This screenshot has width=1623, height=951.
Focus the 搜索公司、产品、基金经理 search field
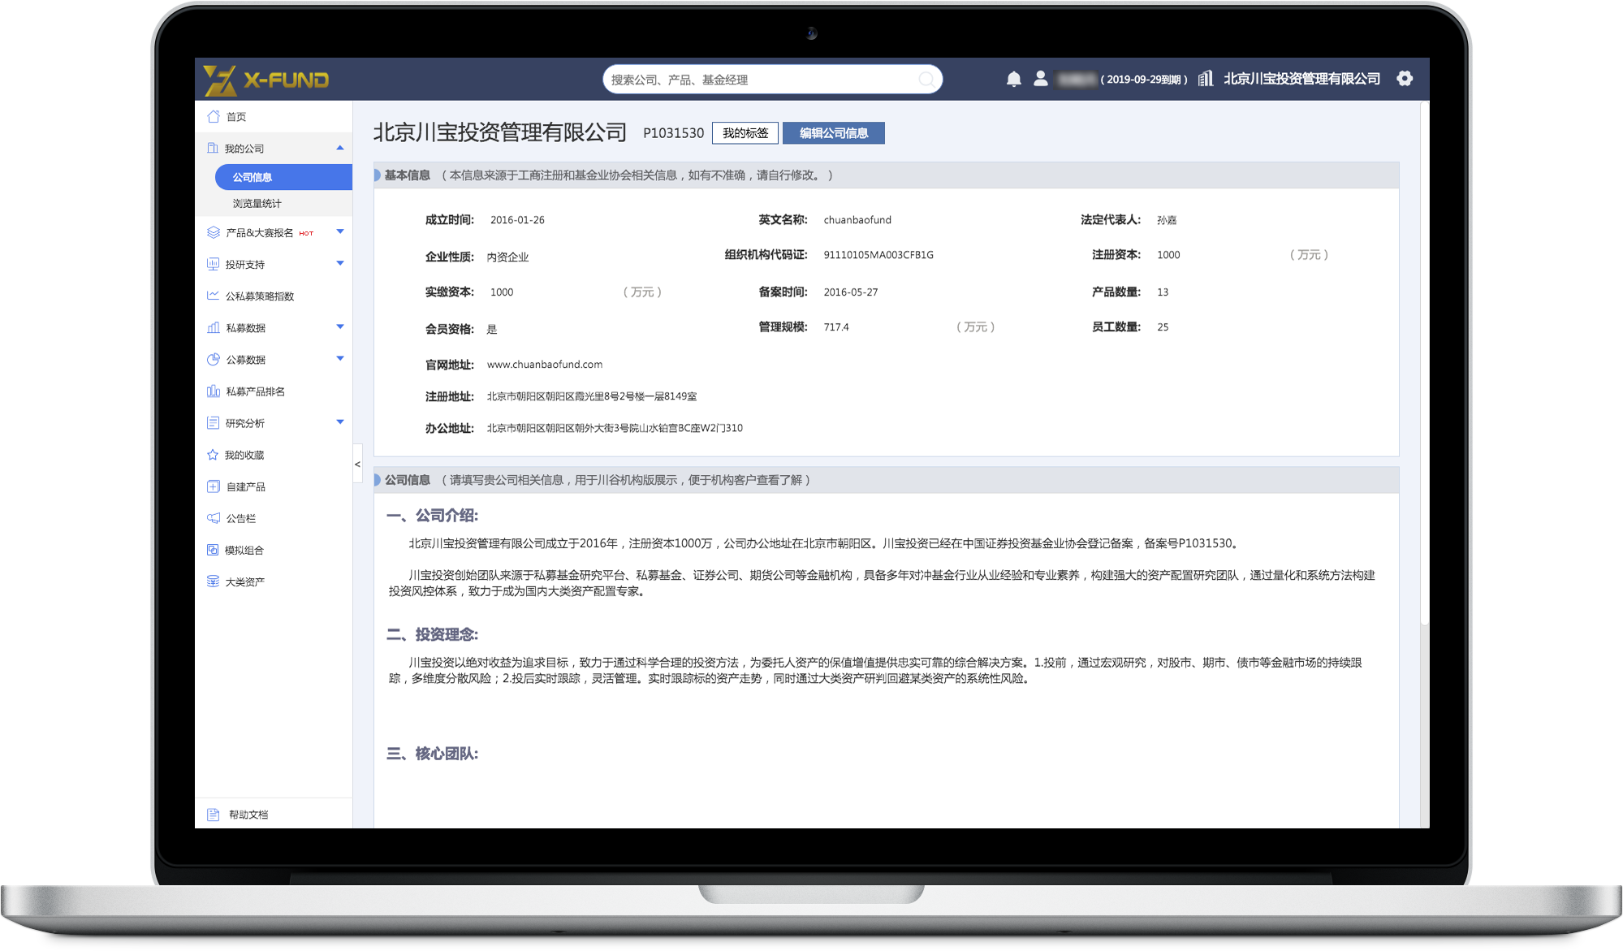tap(772, 80)
